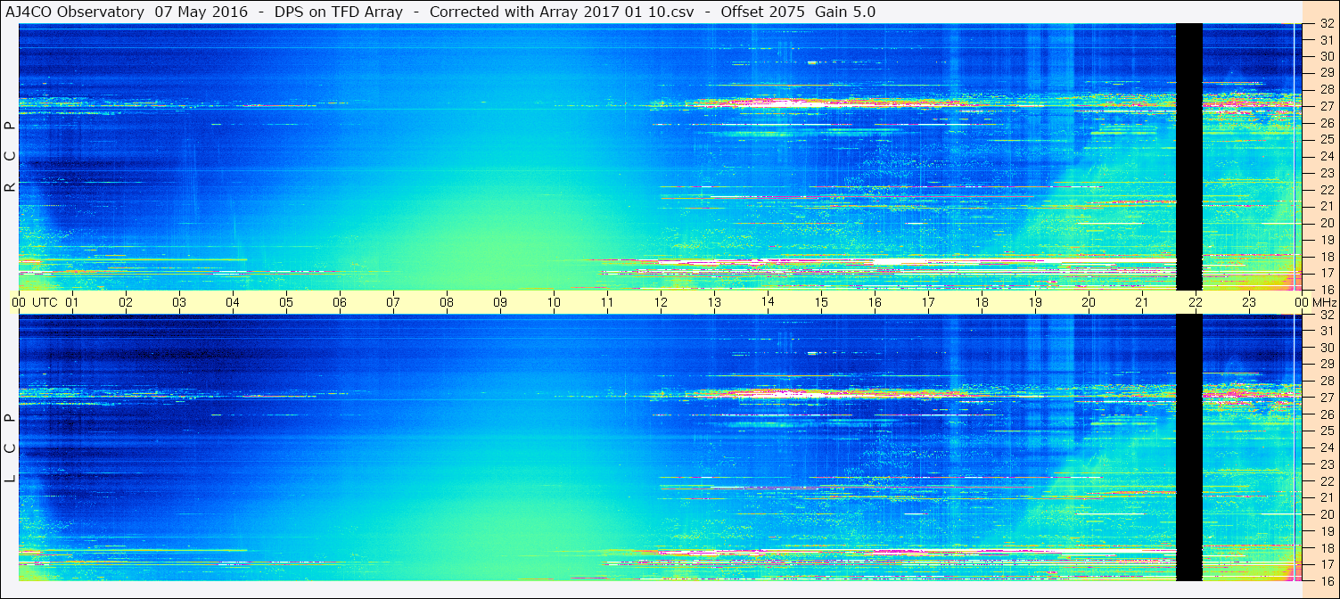
Task: Click the 16 MHz label on lower LCP scale
Action: [x=1327, y=580]
